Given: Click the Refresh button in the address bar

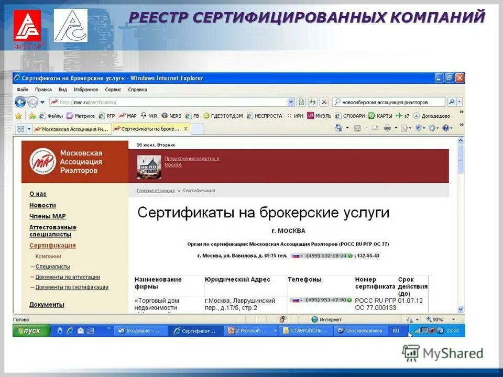Looking at the screenshot, I should pyautogui.click(x=312, y=101).
